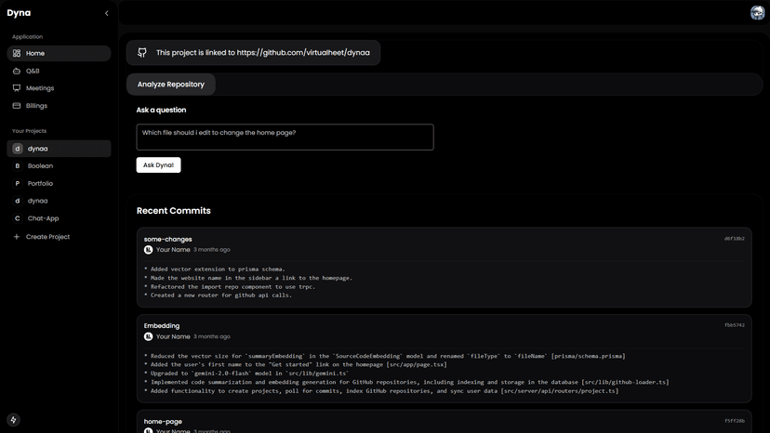The width and height of the screenshot is (770, 433).
Task: Select the Portfolio project
Action: 59,183
